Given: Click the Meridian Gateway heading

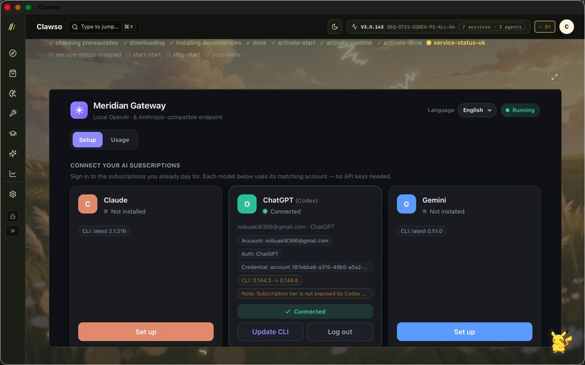Looking at the screenshot, I should tap(129, 106).
